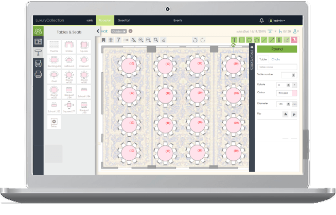Choose the Round w220 table template
Screen dimensions: 336x215
coord(54,92)
